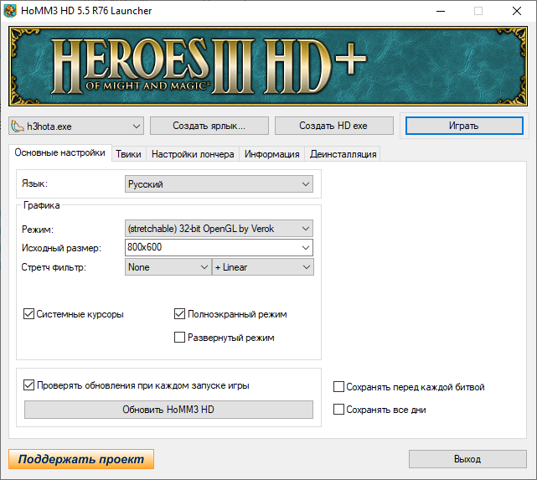Close the launcher window
537x480 pixels.
(x=517, y=11)
